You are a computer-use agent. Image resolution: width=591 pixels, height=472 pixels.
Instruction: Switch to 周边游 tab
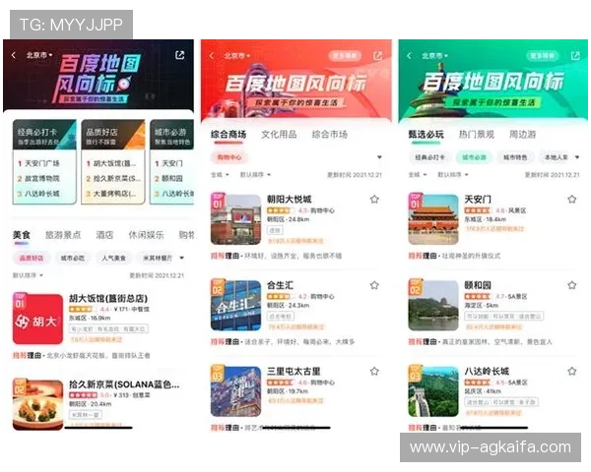522,135
